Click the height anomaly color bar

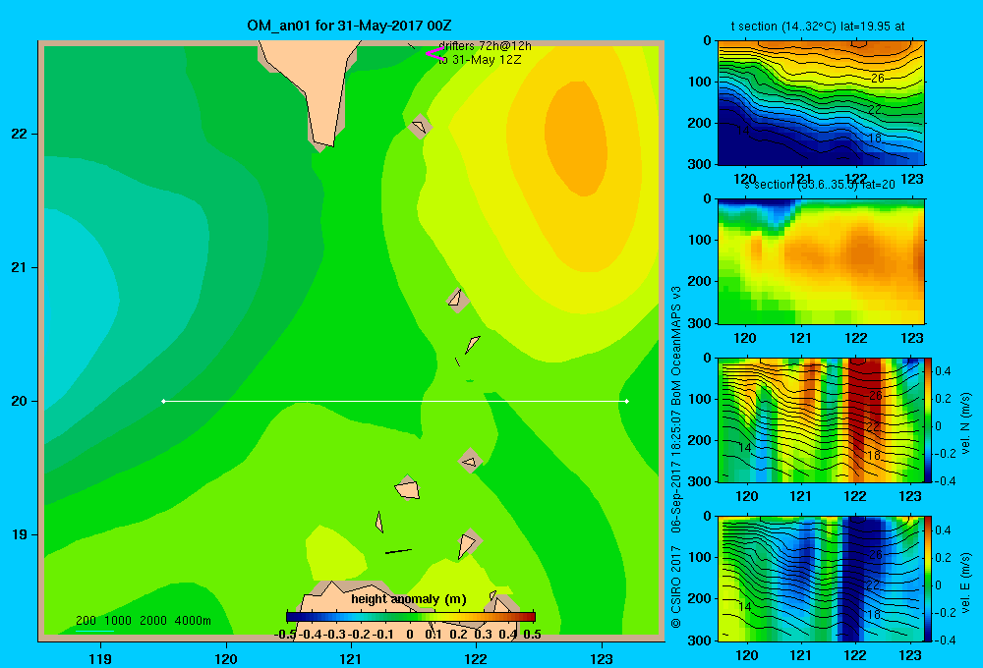[411, 617]
